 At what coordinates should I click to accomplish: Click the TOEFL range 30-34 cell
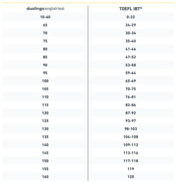point(130,33)
